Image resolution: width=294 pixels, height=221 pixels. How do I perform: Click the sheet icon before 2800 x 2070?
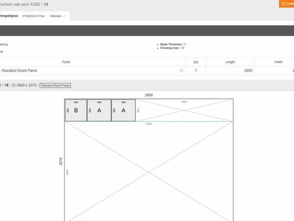(14, 85)
